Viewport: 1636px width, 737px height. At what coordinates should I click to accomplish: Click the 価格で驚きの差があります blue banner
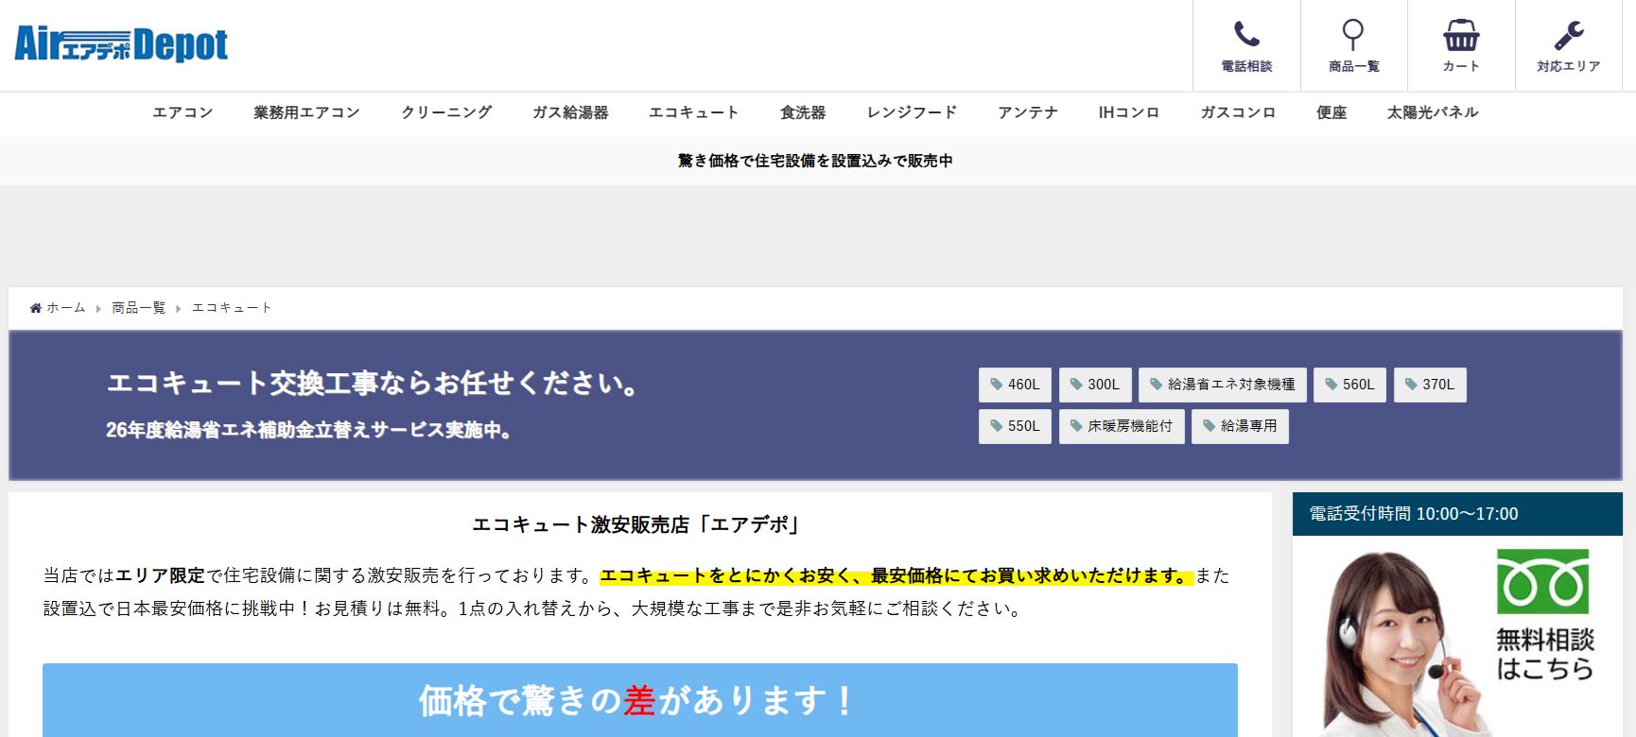tap(639, 700)
